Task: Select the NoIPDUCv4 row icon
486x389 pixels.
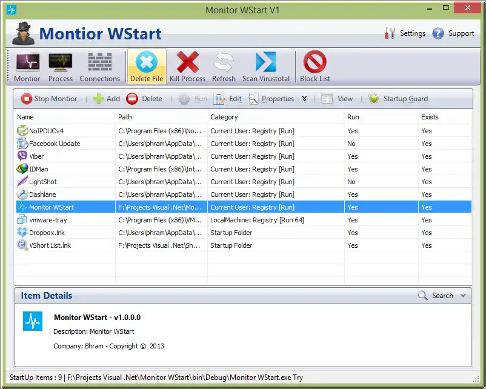Action: point(22,131)
